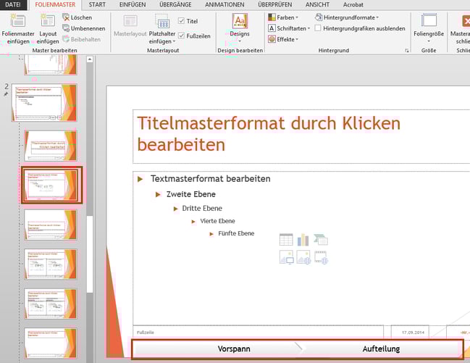Open the Masterlayout button
This screenshot has width=470, height=363.
point(130,25)
